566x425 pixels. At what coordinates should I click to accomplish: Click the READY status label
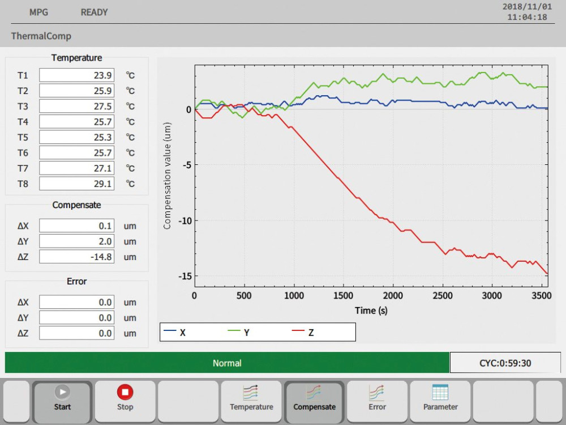click(x=94, y=12)
